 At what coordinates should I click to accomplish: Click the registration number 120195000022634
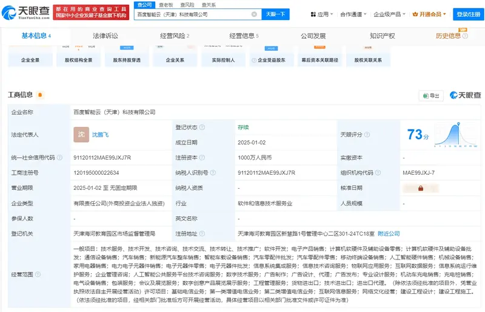[x=96, y=173]
